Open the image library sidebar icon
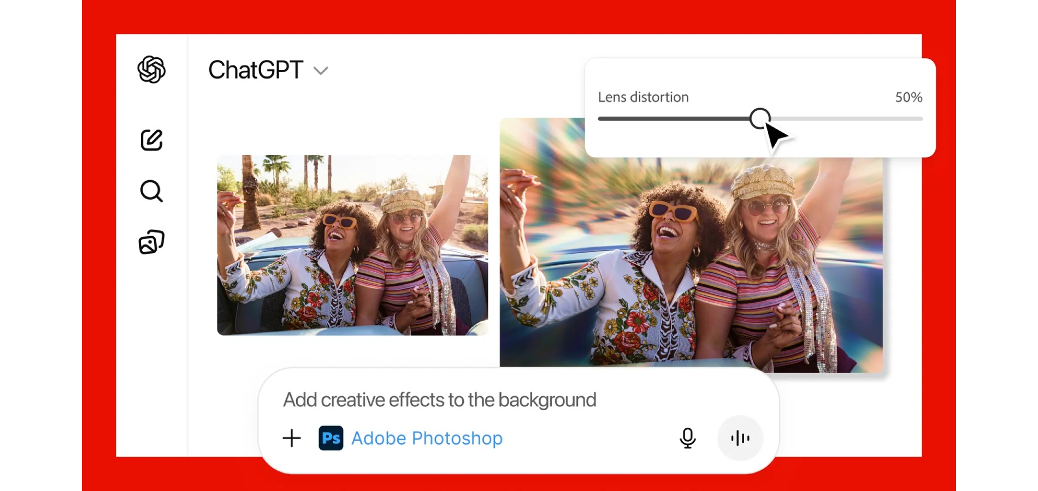 tap(151, 241)
